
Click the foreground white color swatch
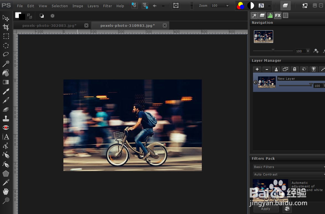(x=18, y=15)
